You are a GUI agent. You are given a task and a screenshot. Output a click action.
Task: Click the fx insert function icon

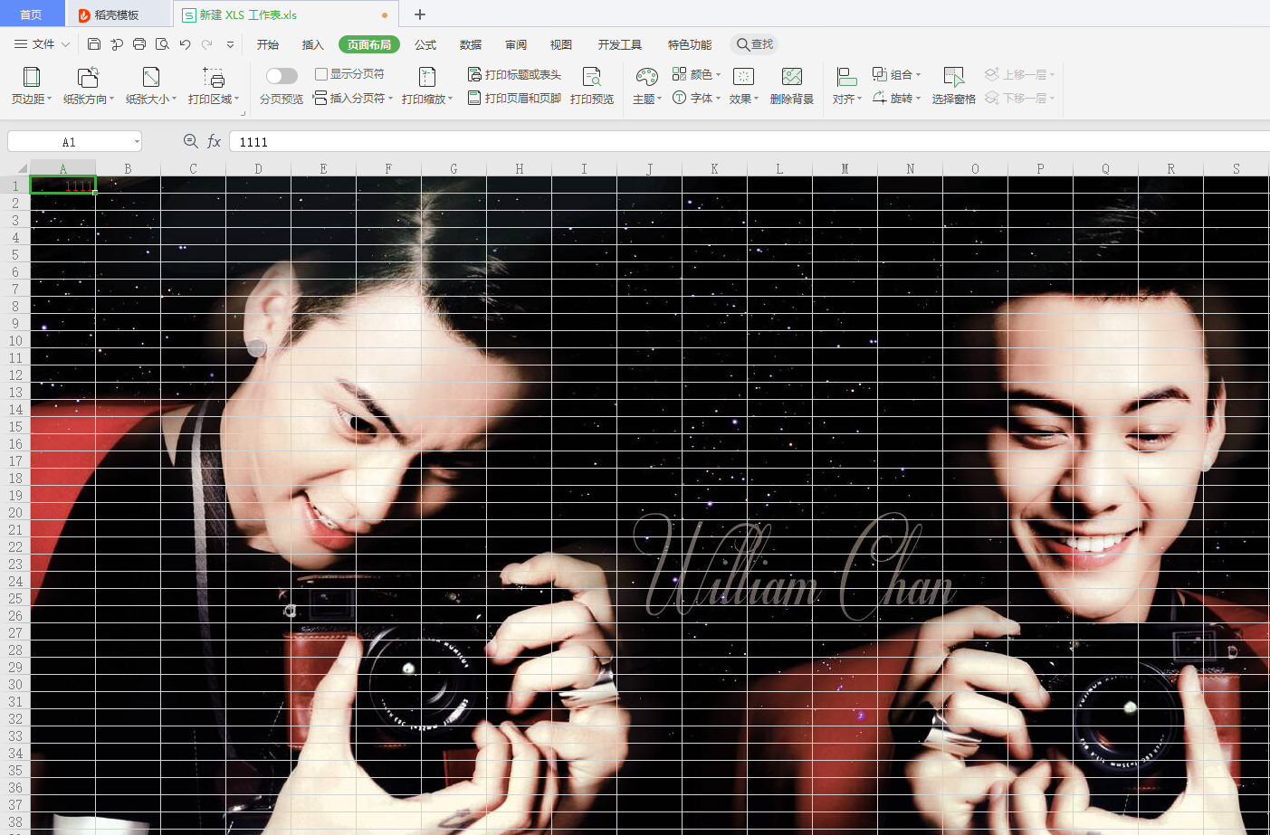215,141
